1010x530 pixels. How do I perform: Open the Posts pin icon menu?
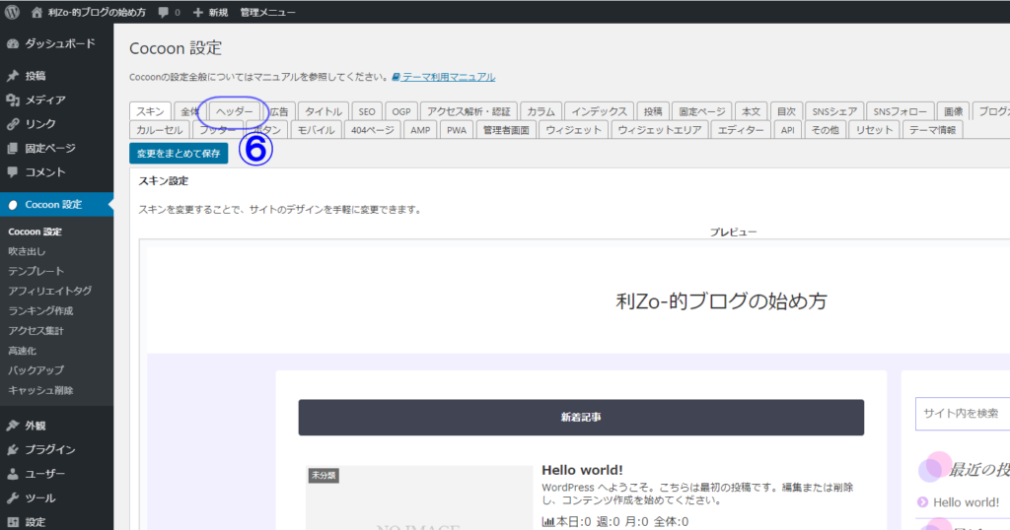[x=13, y=76]
